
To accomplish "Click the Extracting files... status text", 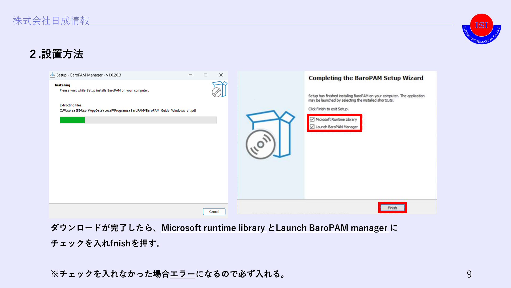I will click(72, 105).
